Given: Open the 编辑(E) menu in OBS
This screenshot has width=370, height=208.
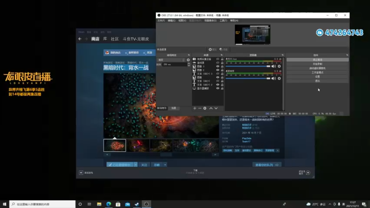Looking at the screenshot, I should pyautogui.click(x=171, y=21).
